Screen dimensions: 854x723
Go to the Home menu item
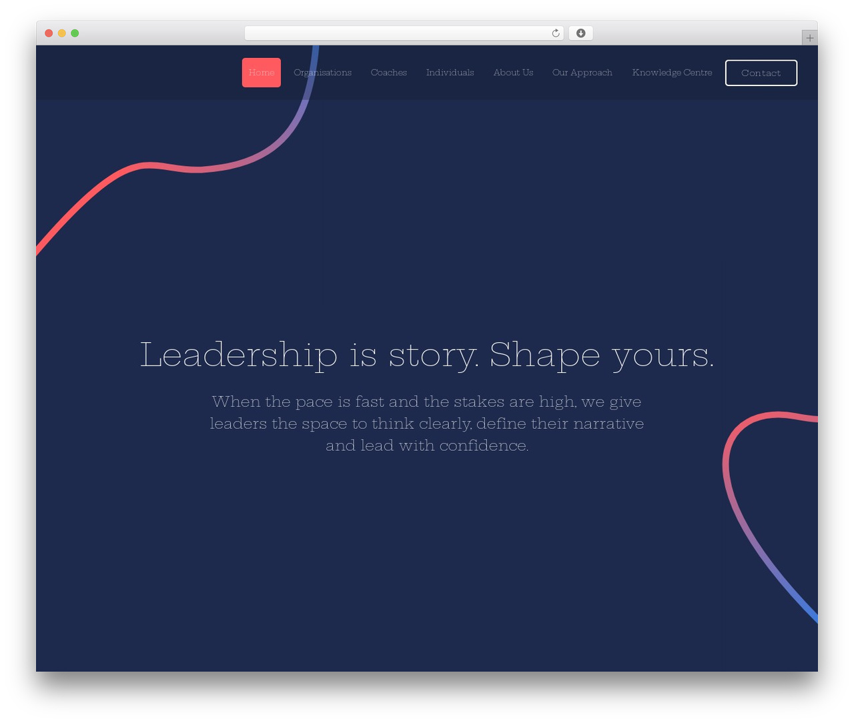click(262, 73)
